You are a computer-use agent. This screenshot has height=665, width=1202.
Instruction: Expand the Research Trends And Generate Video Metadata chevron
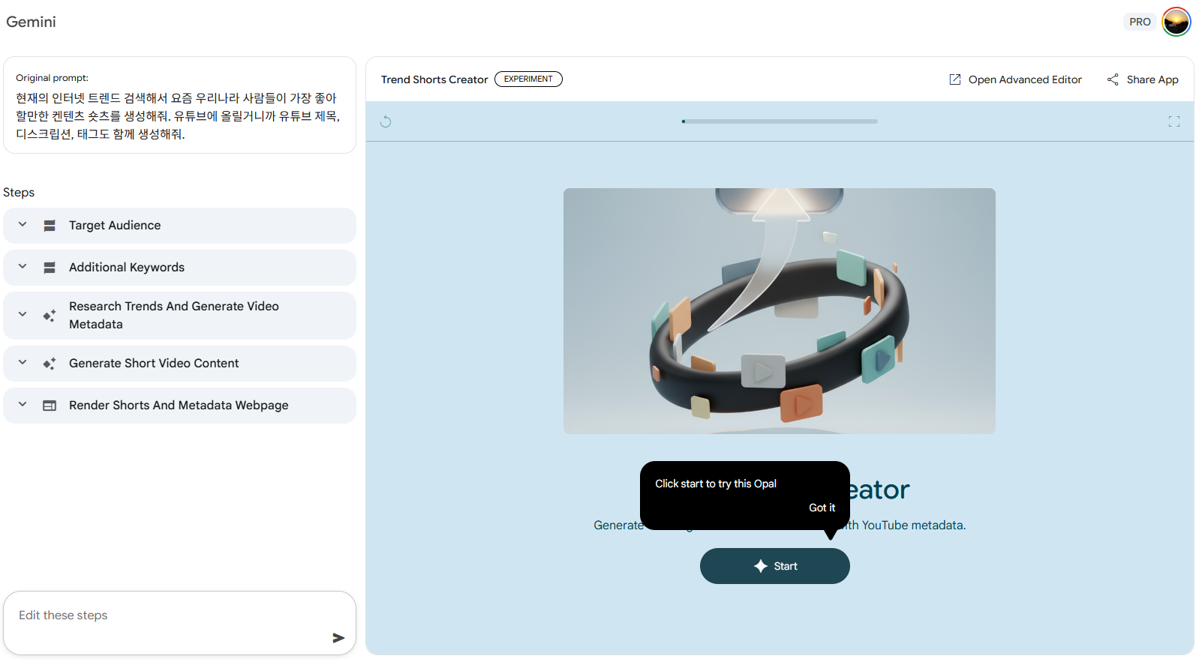23,314
